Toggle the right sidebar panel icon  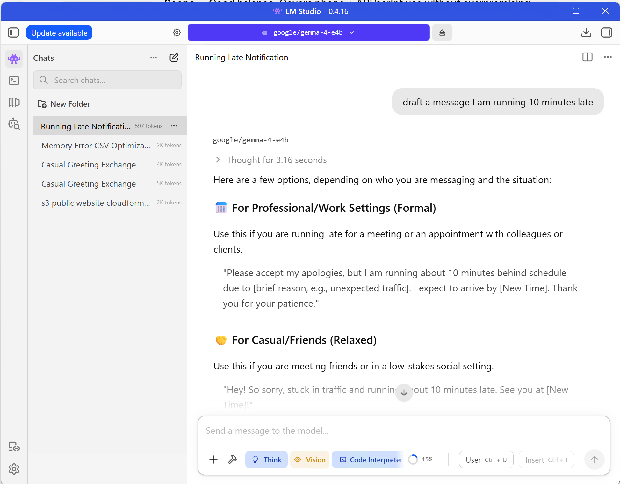[x=607, y=32]
